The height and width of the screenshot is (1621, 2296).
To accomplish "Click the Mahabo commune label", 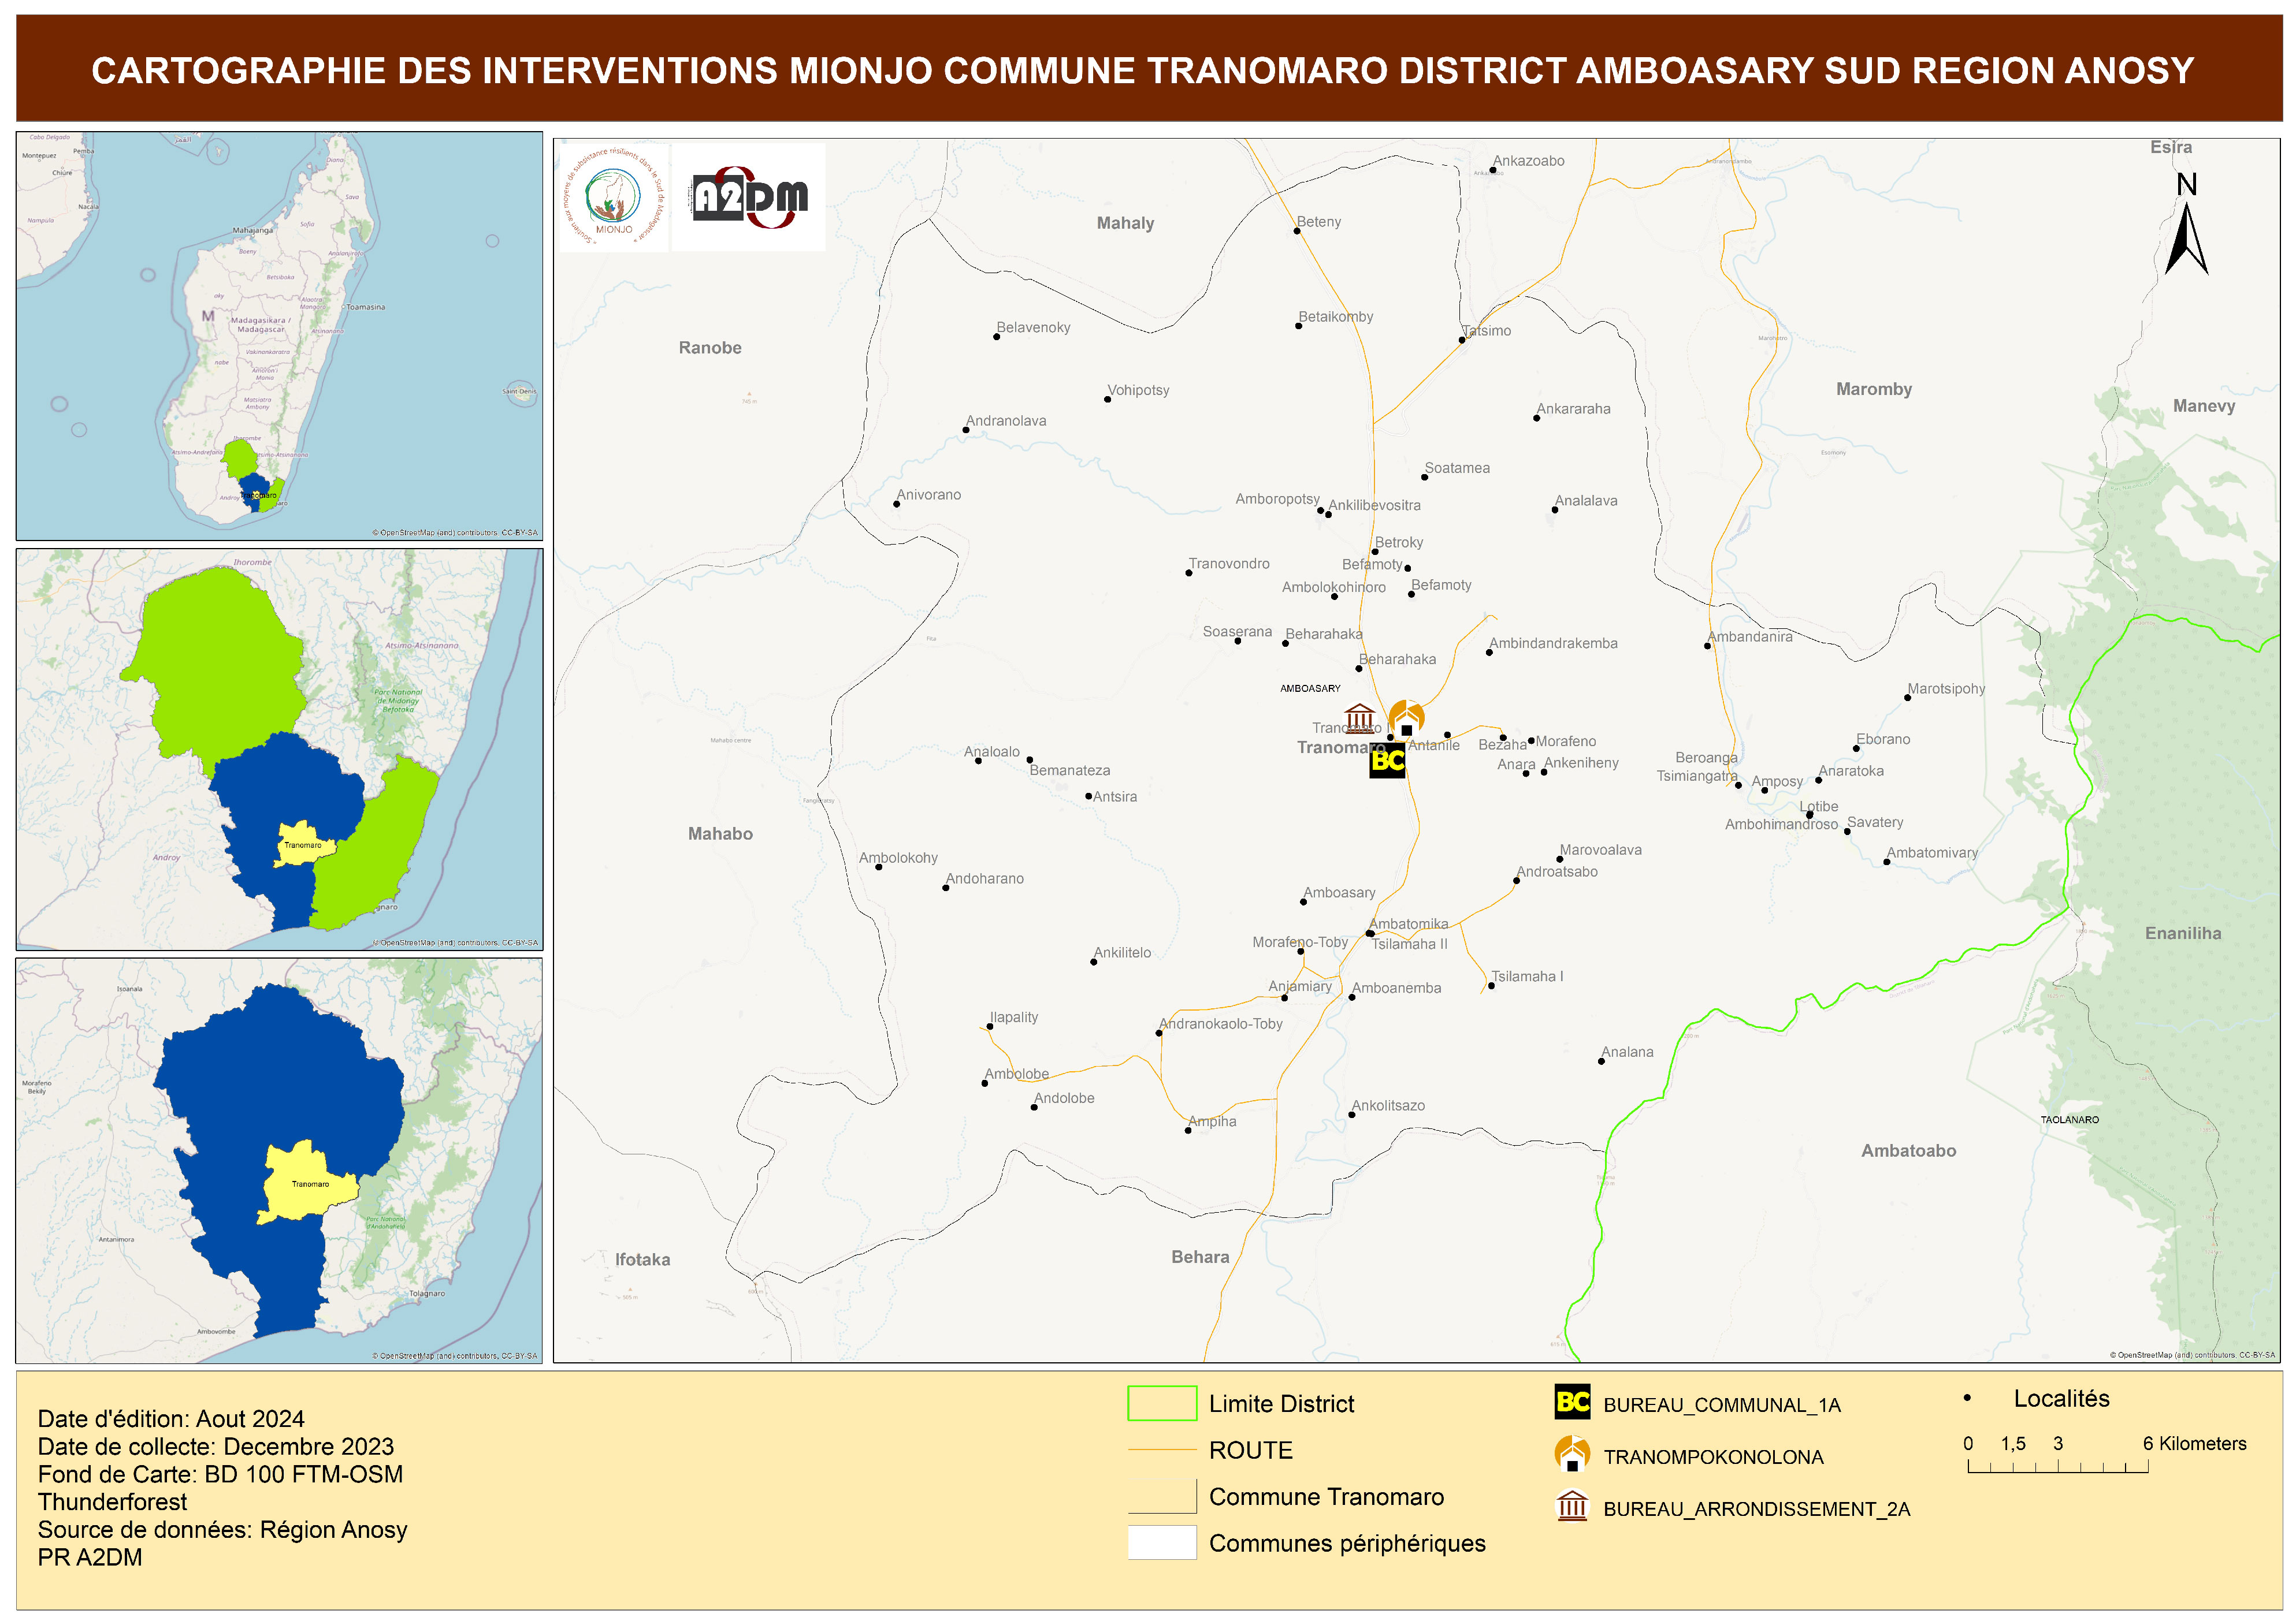I will [720, 833].
